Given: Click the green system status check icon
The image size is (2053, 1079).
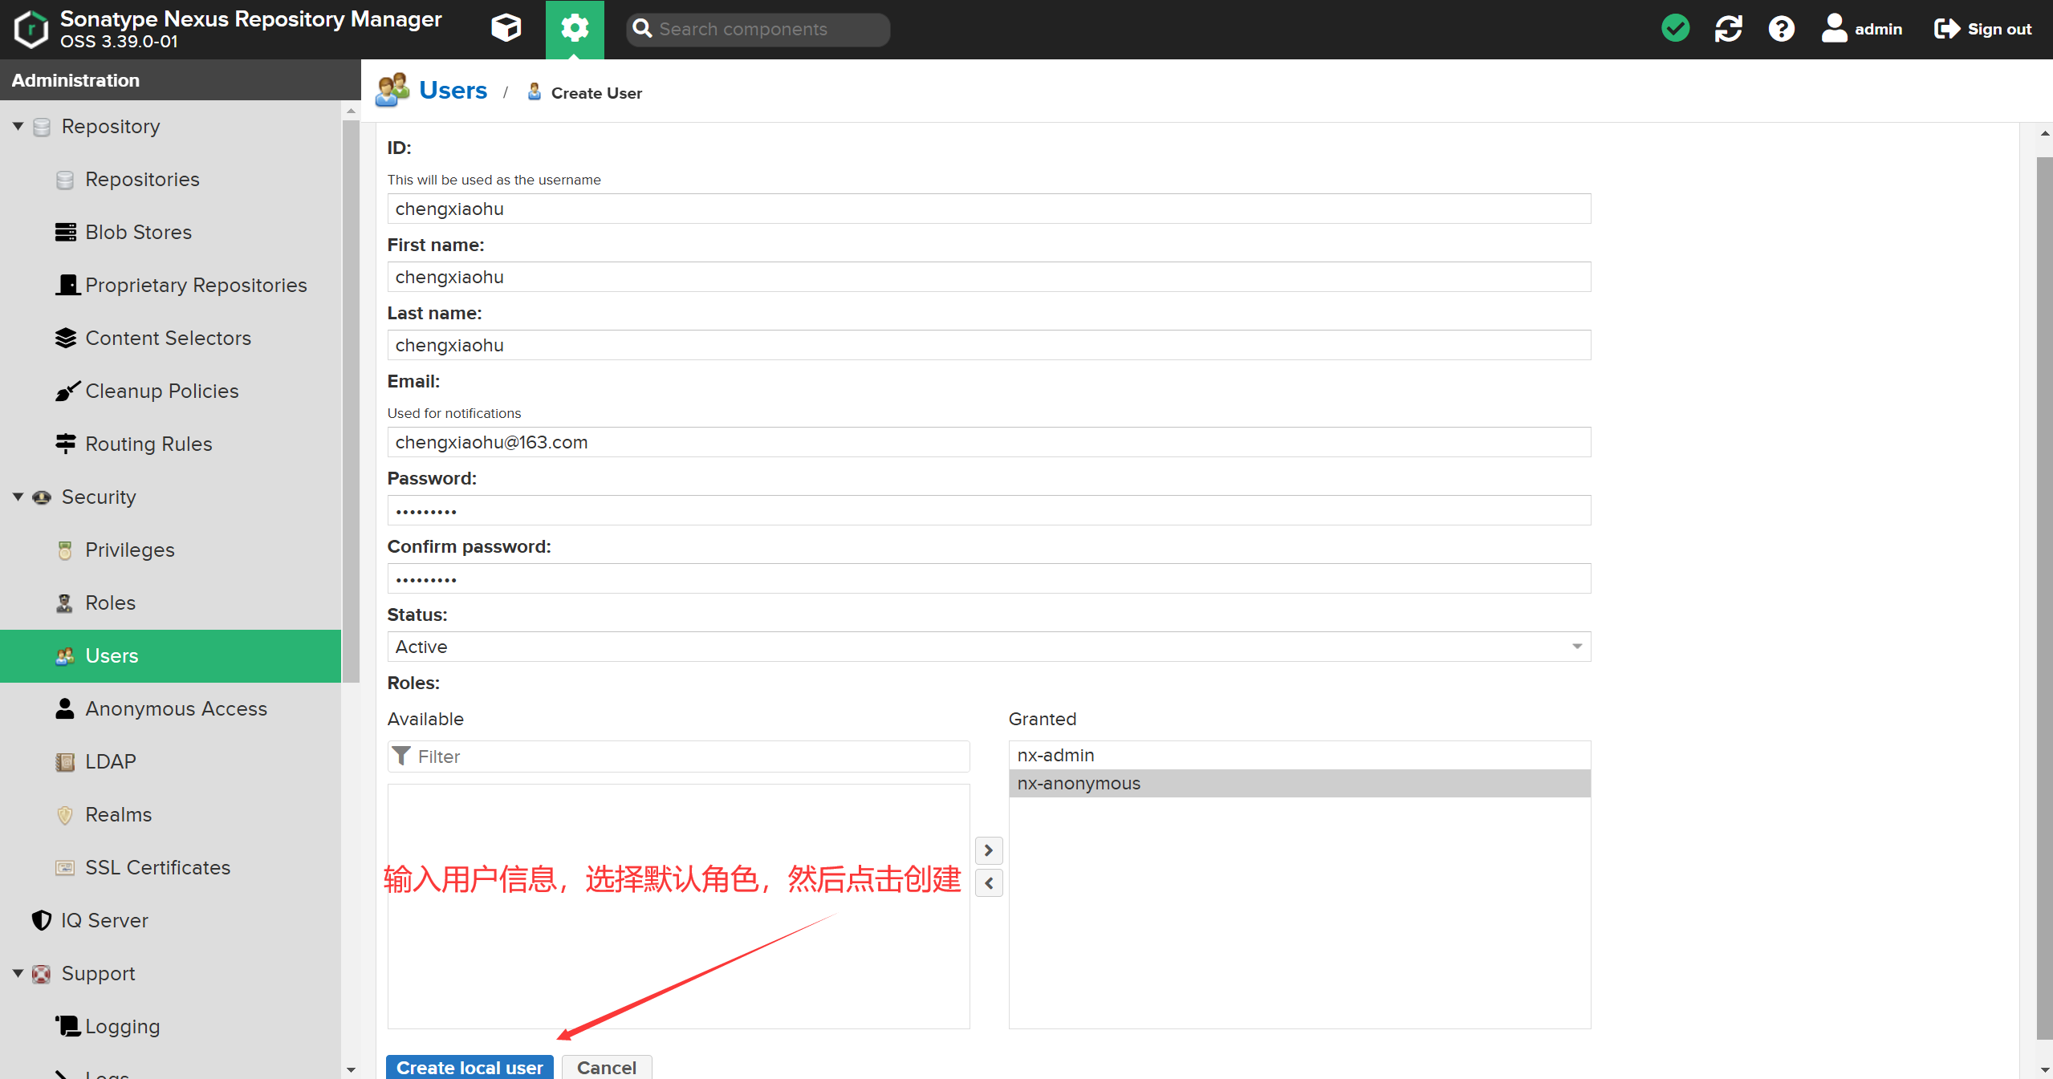Looking at the screenshot, I should [1675, 29].
